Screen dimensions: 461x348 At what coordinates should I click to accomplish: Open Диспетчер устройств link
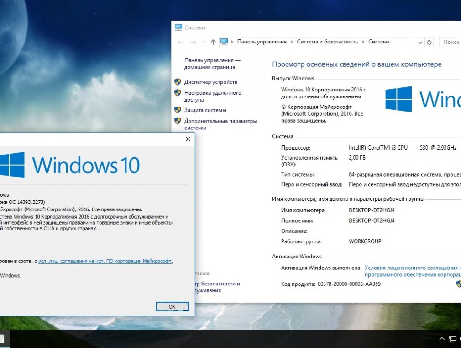pos(210,82)
